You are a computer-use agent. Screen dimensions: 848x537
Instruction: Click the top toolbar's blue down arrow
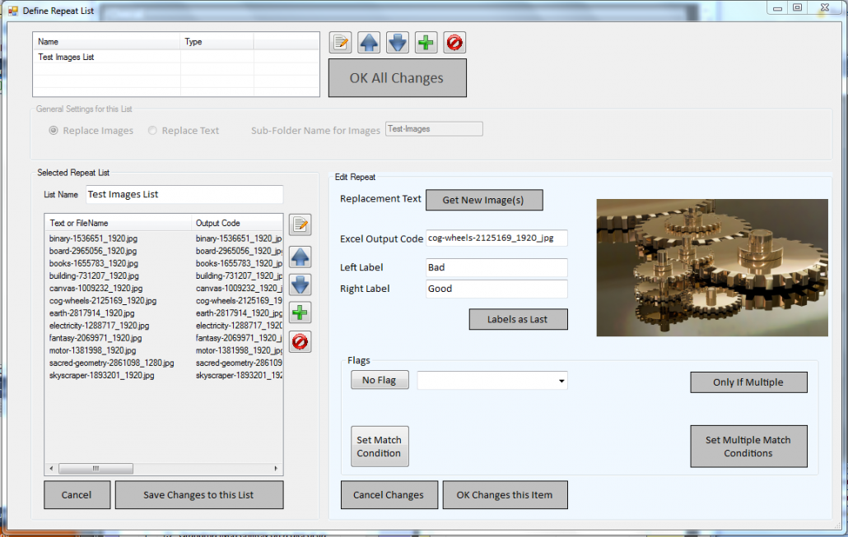398,43
